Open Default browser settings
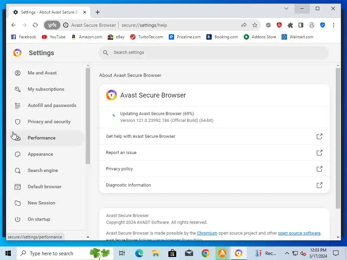 pyautogui.click(x=45, y=187)
